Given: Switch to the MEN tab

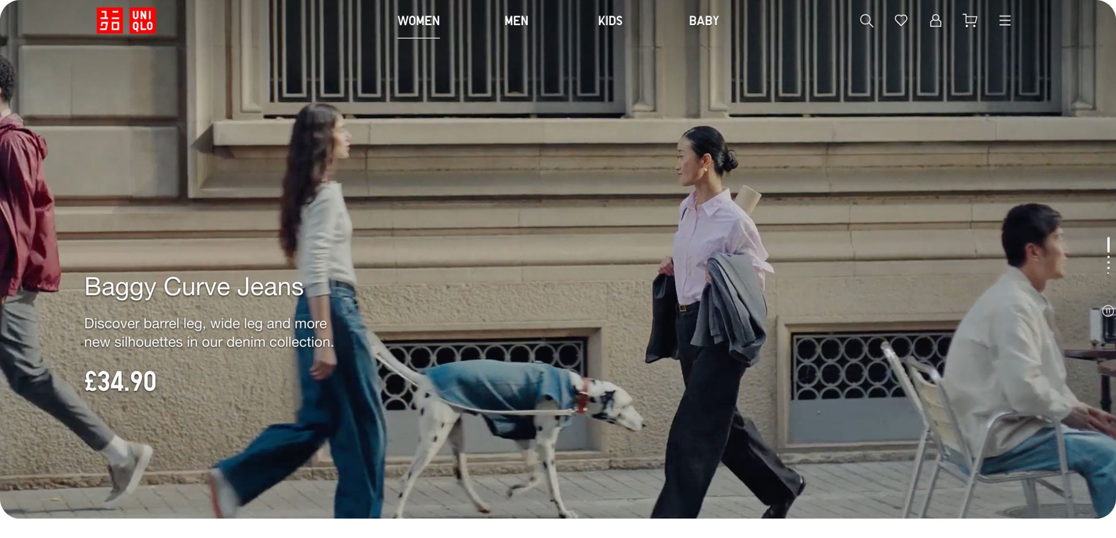Looking at the screenshot, I should (516, 21).
